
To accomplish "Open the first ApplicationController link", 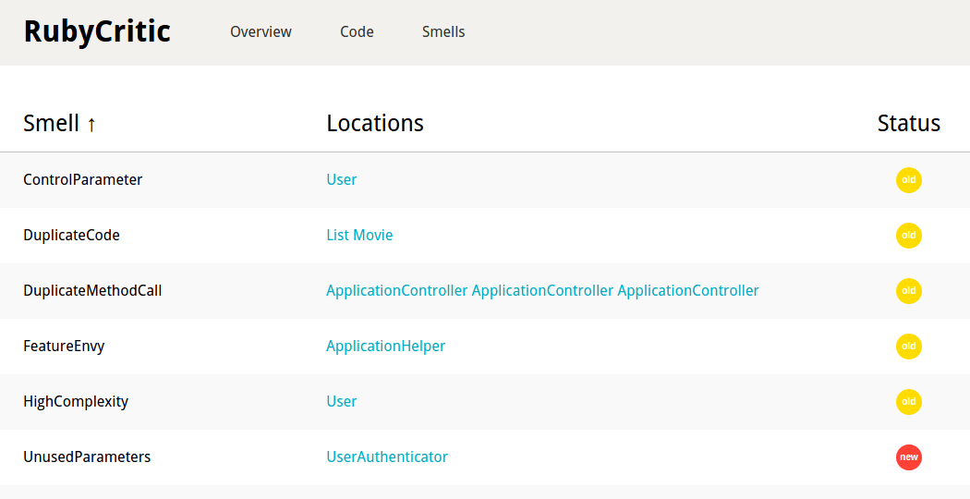I will click(396, 291).
